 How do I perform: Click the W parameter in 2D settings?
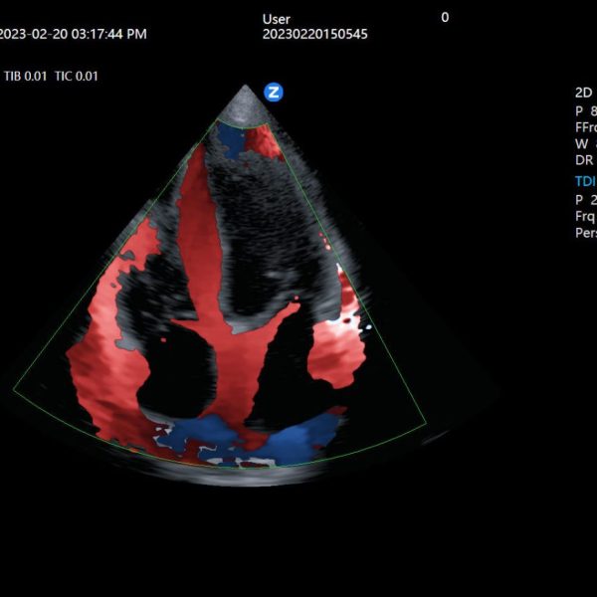pyautogui.click(x=581, y=143)
